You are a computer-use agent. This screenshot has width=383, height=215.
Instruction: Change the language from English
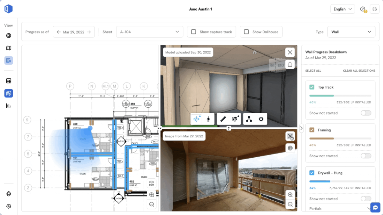[x=342, y=9]
